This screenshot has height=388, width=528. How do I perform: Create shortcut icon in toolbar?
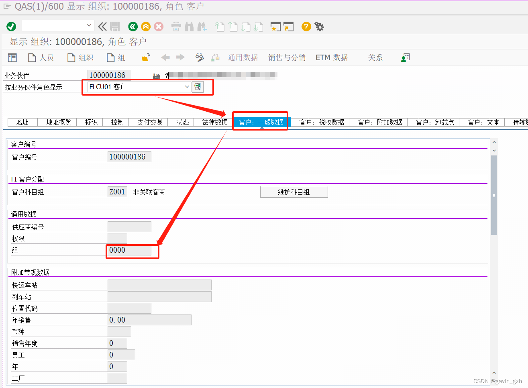click(288, 27)
